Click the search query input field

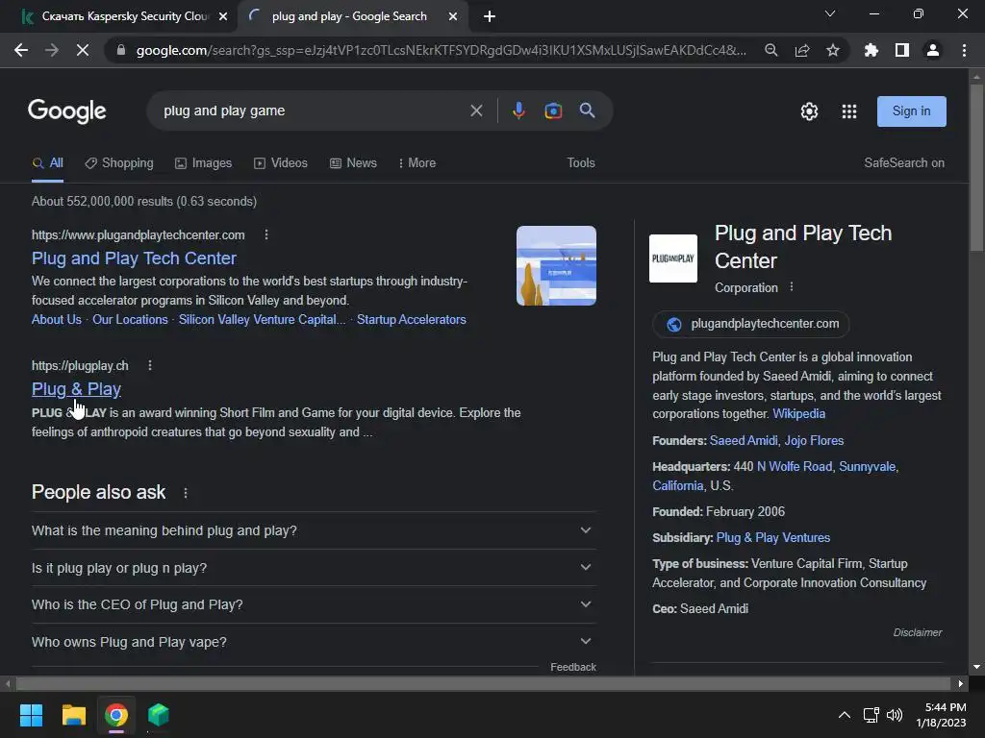coord(311,111)
